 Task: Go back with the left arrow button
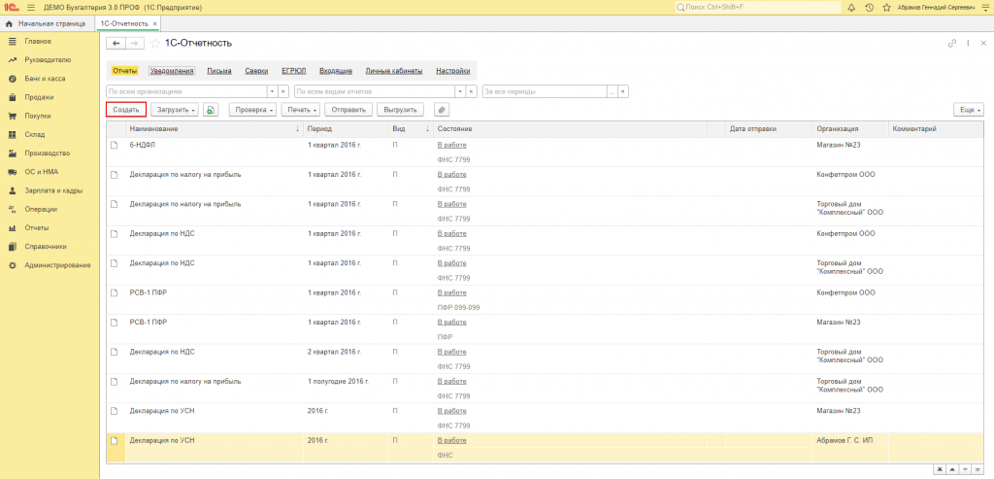(116, 43)
